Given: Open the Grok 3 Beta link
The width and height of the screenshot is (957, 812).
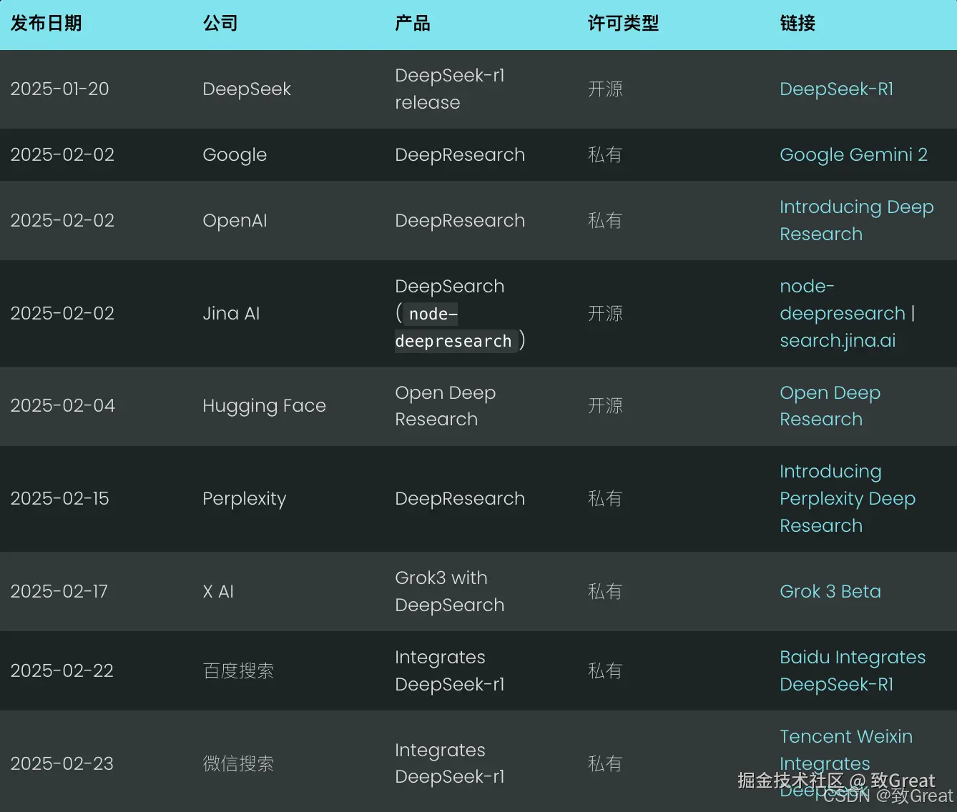Looking at the screenshot, I should tap(830, 592).
